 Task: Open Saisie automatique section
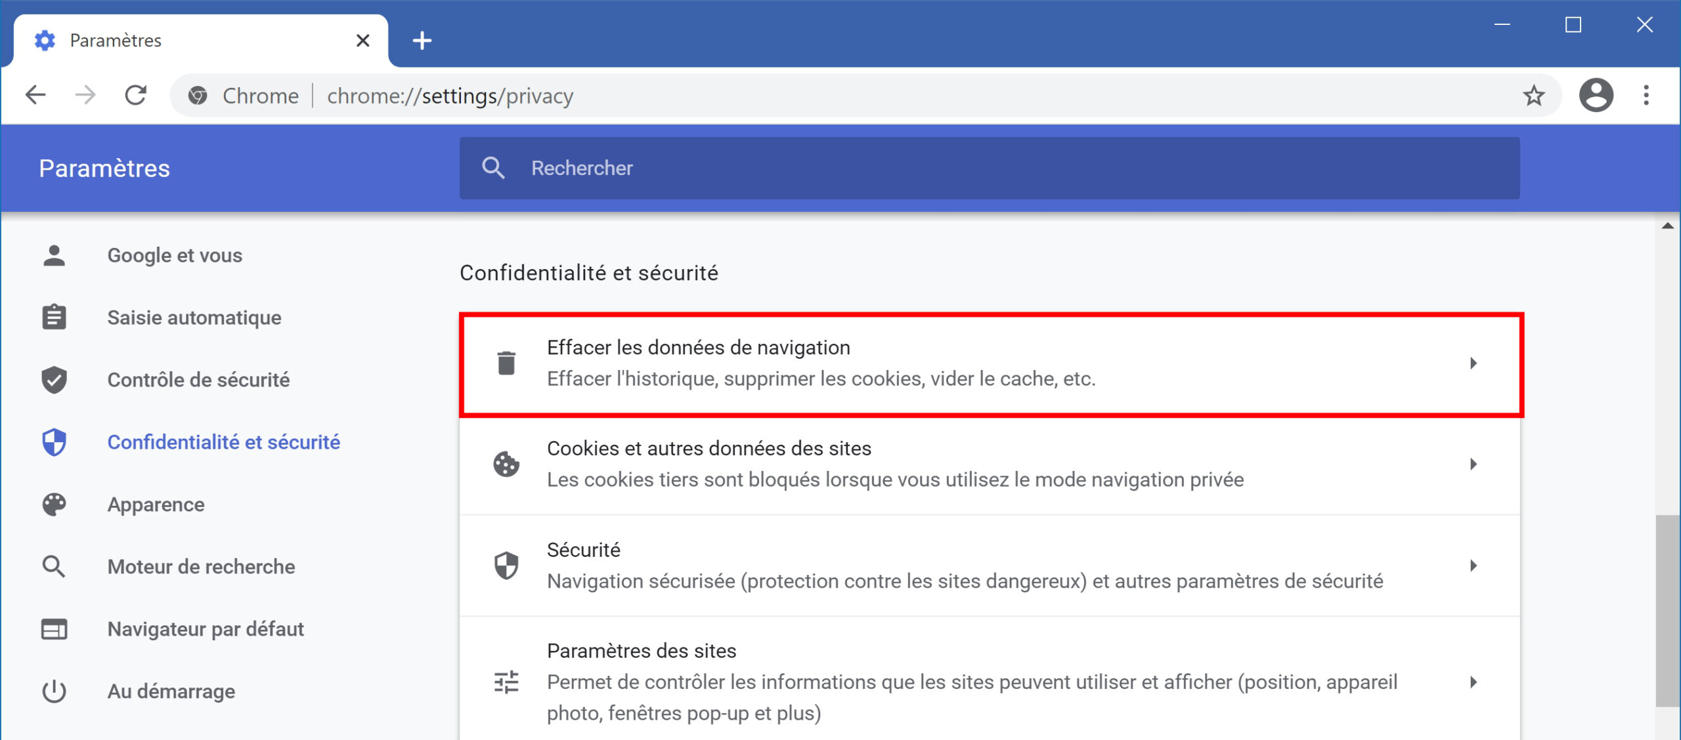pyautogui.click(x=194, y=318)
